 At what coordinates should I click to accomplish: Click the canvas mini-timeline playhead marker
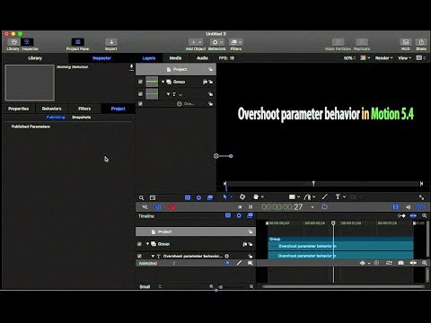[313, 183]
